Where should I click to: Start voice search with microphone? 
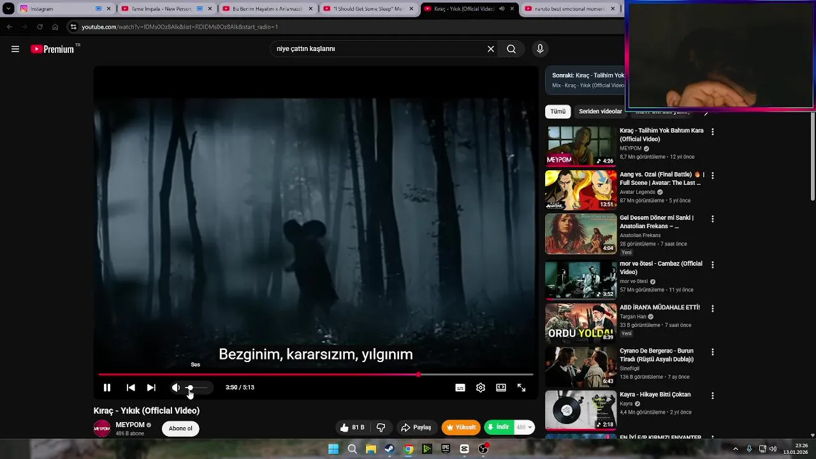540,49
